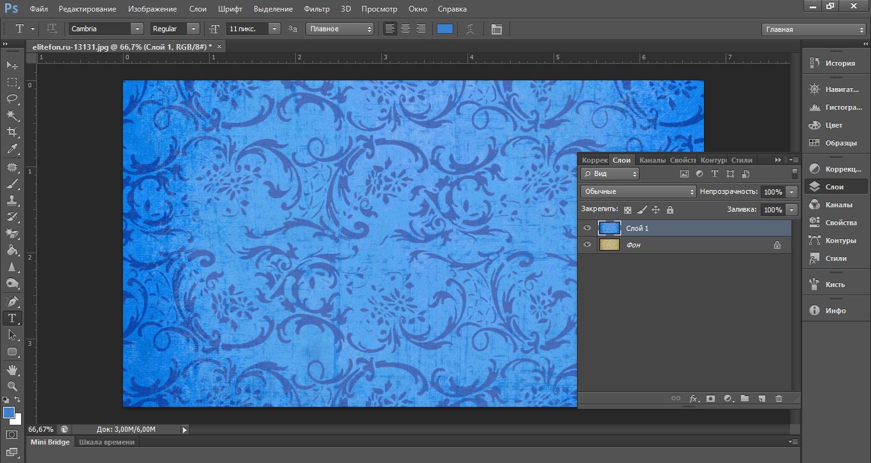Click the delete layer trash icon
This screenshot has height=463, width=871.
(x=779, y=399)
